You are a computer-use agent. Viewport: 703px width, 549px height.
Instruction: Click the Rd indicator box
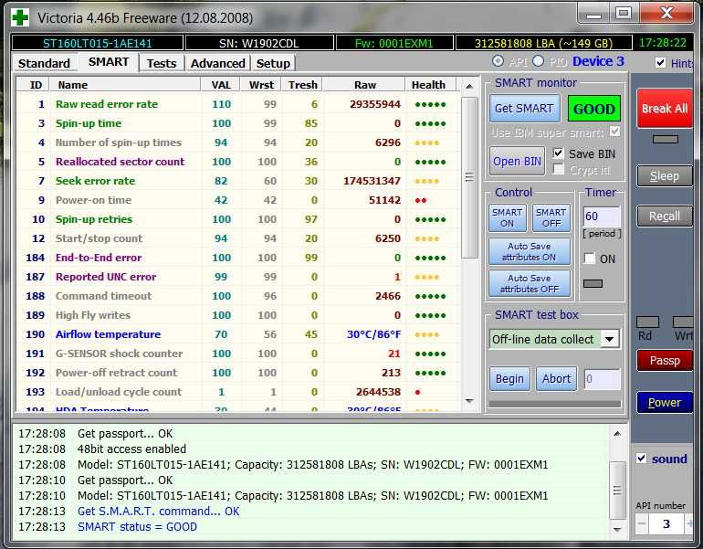coord(647,322)
